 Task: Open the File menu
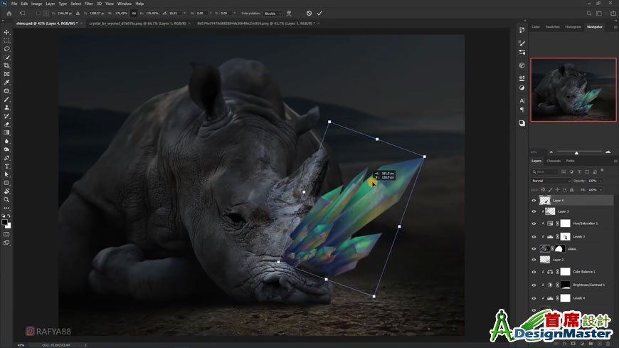point(14,4)
